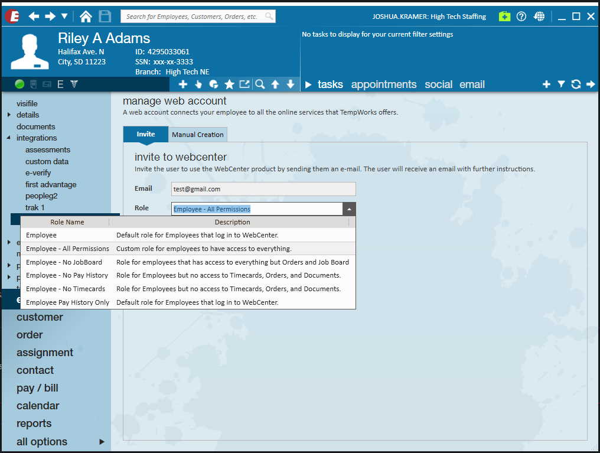Choose Employee - No JobBoard role

tap(188, 262)
